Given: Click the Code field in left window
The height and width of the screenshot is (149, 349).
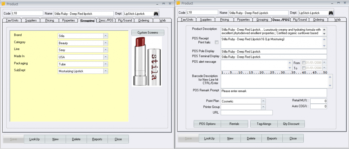Looking at the screenshot, I should point(27,13).
